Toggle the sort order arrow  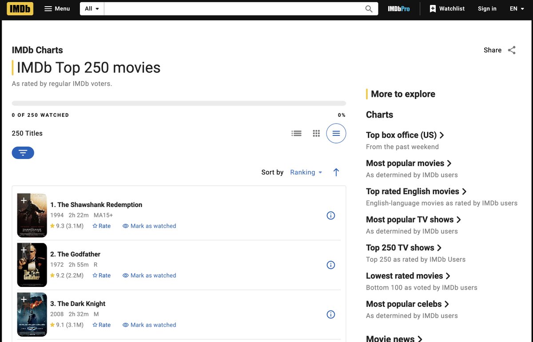click(336, 172)
